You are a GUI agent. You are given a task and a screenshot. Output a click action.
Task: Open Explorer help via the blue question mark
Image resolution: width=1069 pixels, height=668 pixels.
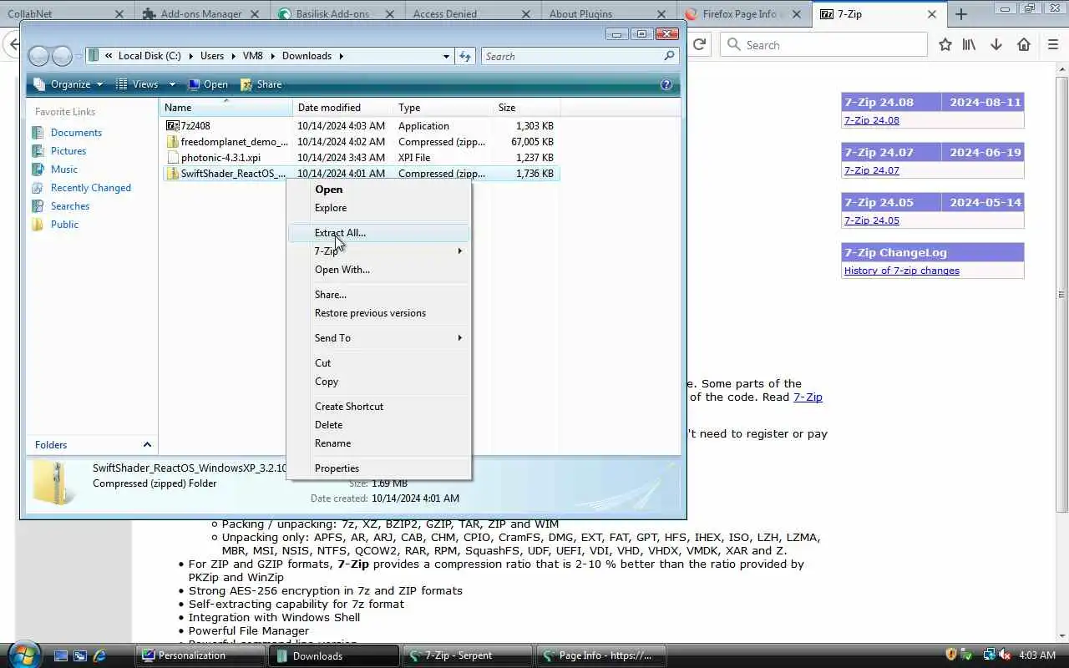(x=666, y=84)
